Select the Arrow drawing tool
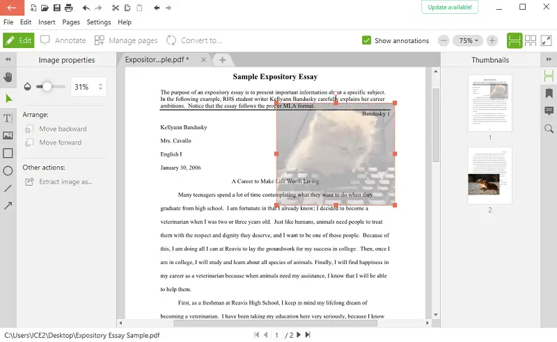 (x=8, y=206)
